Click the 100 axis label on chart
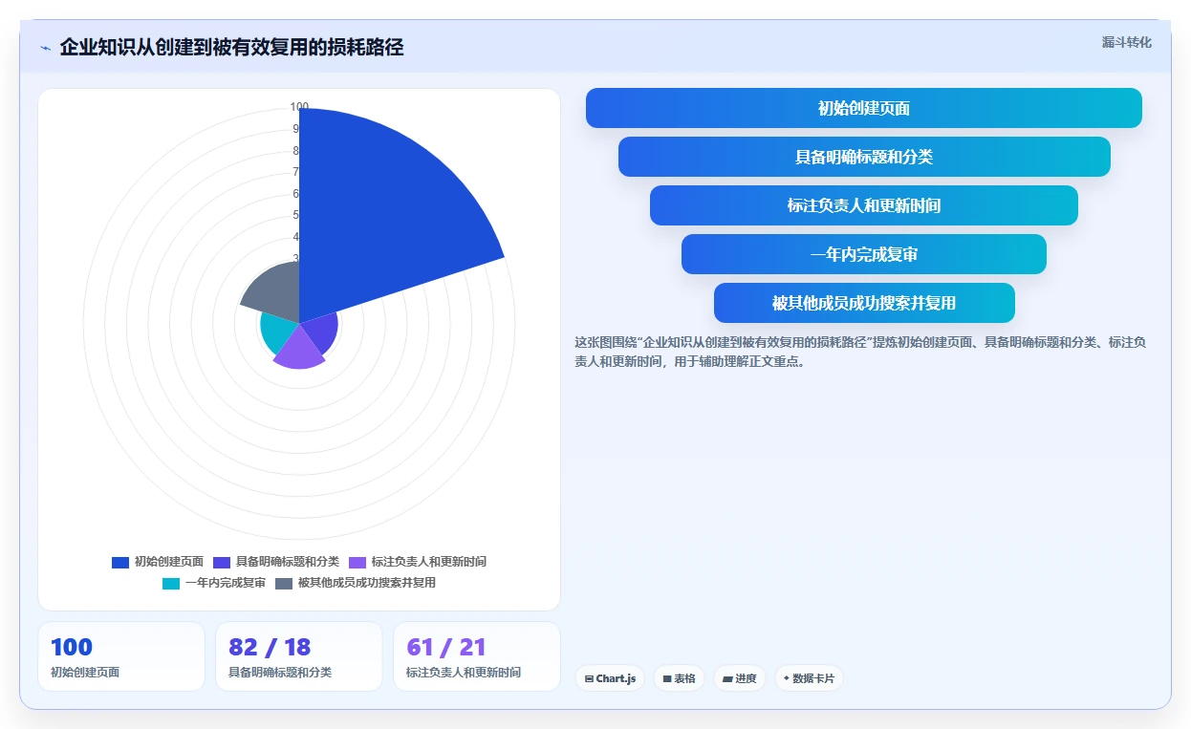Viewport: 1191px width, 729px height. pos(299,107)
